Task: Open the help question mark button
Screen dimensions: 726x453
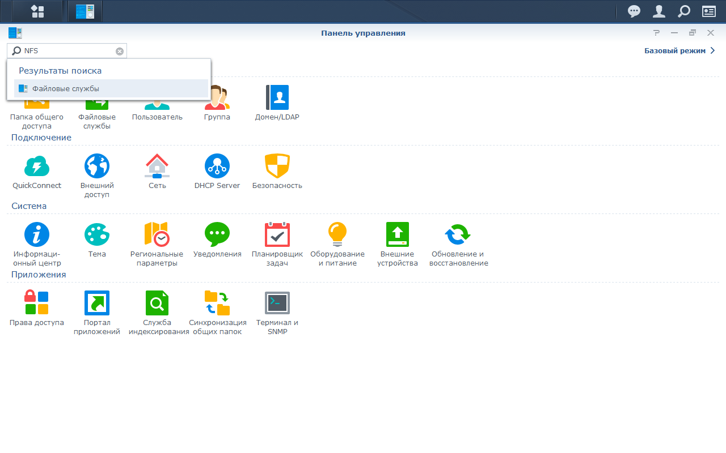Action: point(656,33)
